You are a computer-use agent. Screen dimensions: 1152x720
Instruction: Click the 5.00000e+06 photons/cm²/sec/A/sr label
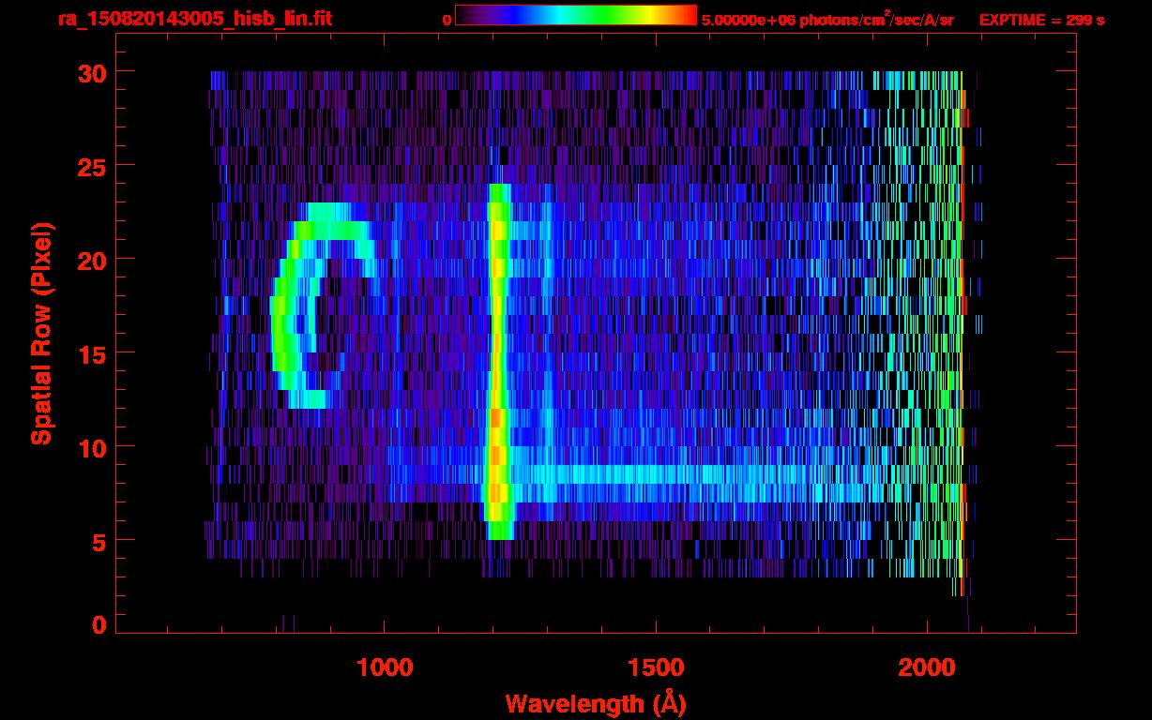point(827,19)
